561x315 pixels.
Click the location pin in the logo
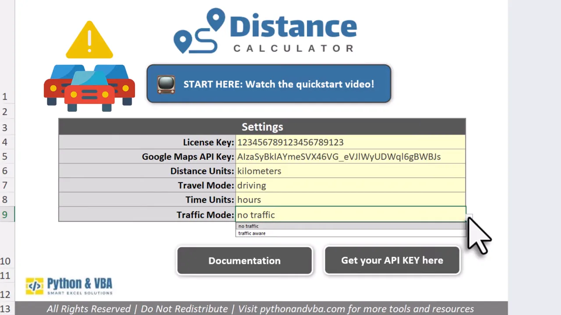pos(216,17)
